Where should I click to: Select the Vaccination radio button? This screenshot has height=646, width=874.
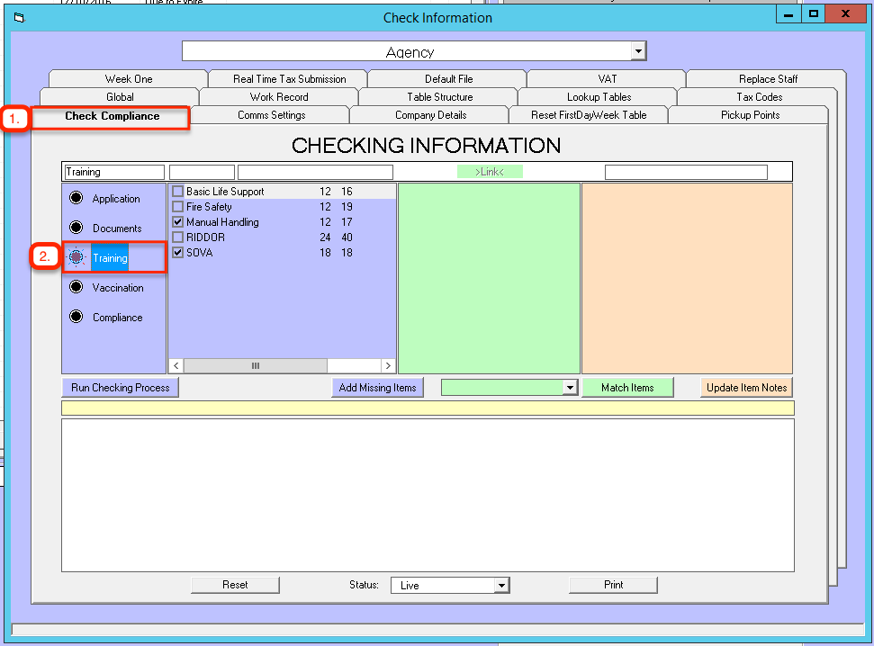coord(77,288)
